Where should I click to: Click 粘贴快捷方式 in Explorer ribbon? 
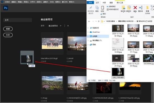click(x=113, y=9)
